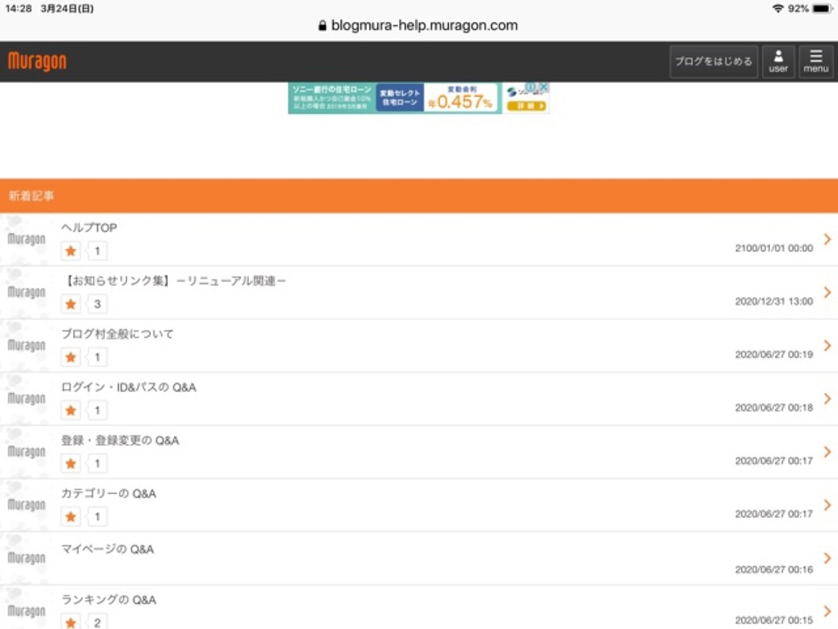Tap the blogmura-help.muragon.com address bar

[x=418, y=26]
